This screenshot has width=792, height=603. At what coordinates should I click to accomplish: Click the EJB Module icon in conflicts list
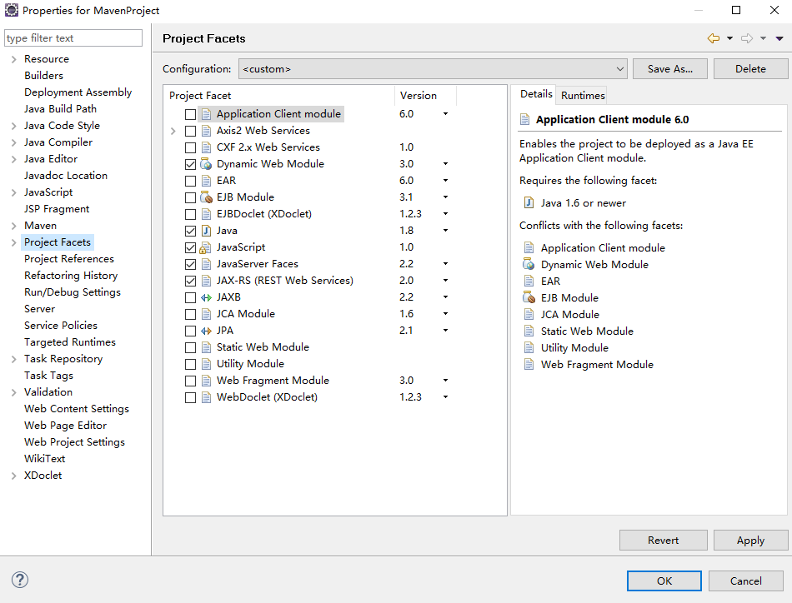(x=529, y=297)
